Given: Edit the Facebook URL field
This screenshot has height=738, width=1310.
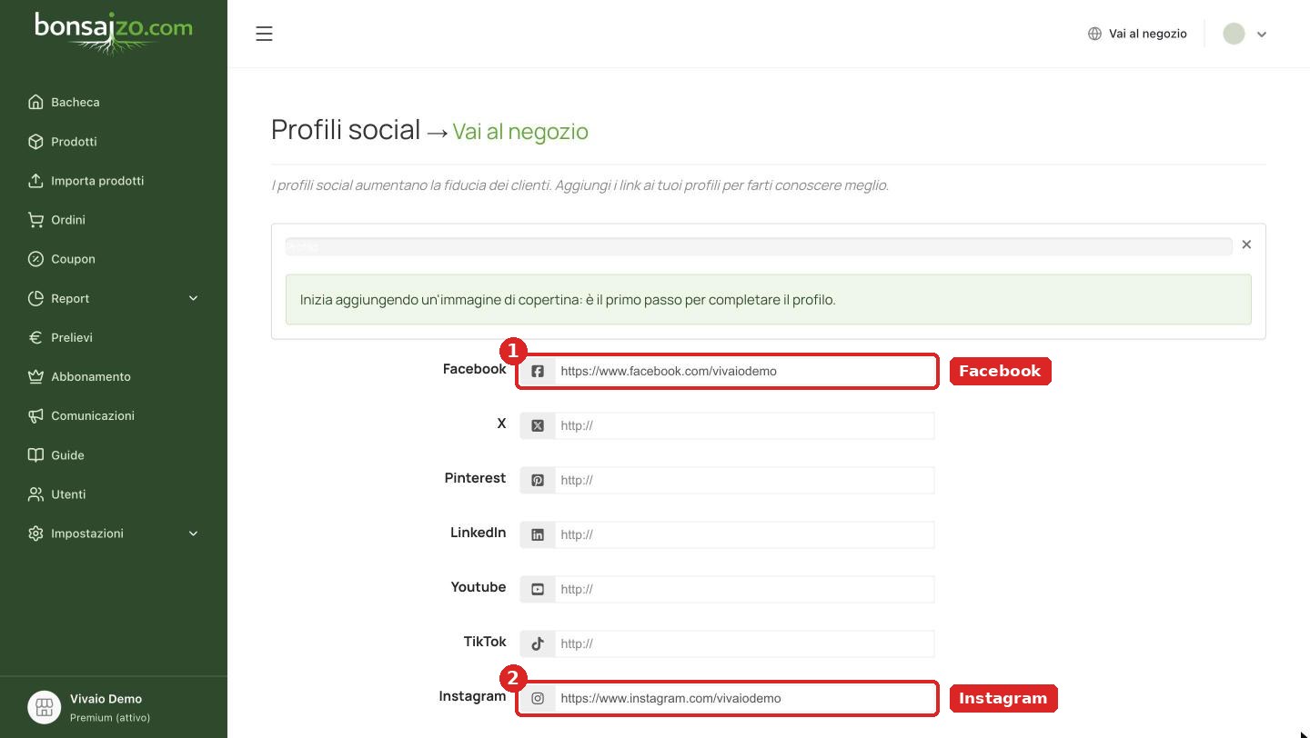Looking at the screenshot, I should (x=745, y=371).
